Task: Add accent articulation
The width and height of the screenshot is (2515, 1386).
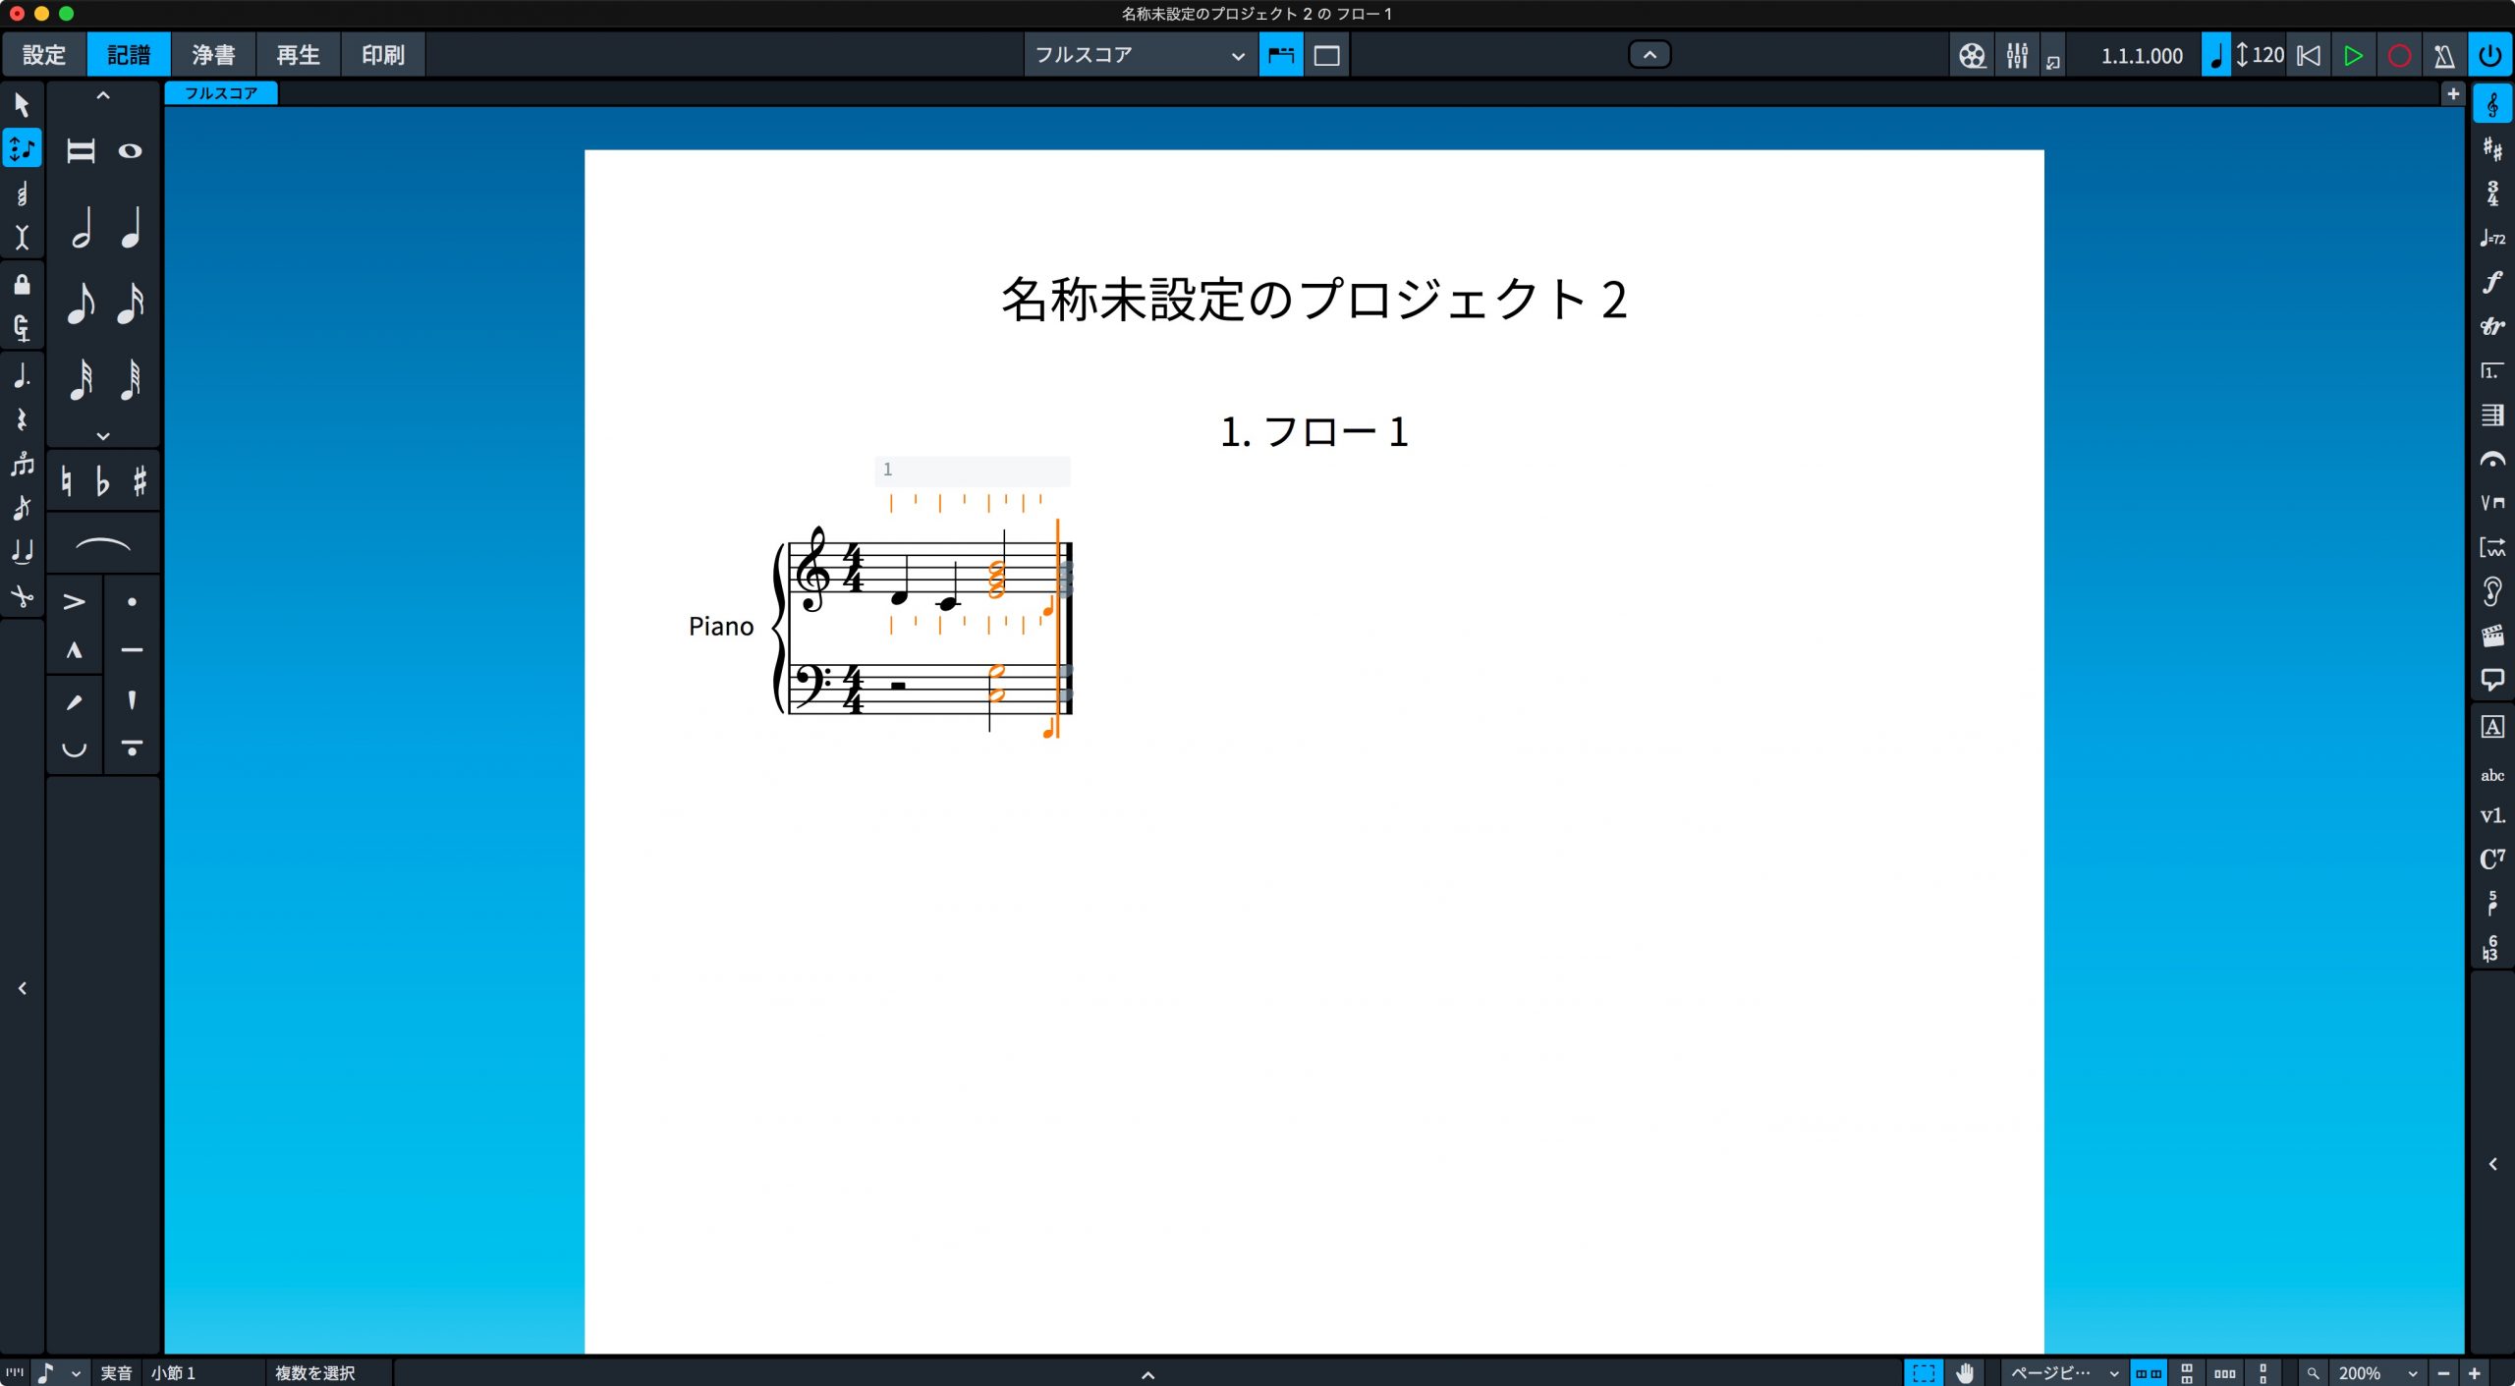Action: click(75, 602)
